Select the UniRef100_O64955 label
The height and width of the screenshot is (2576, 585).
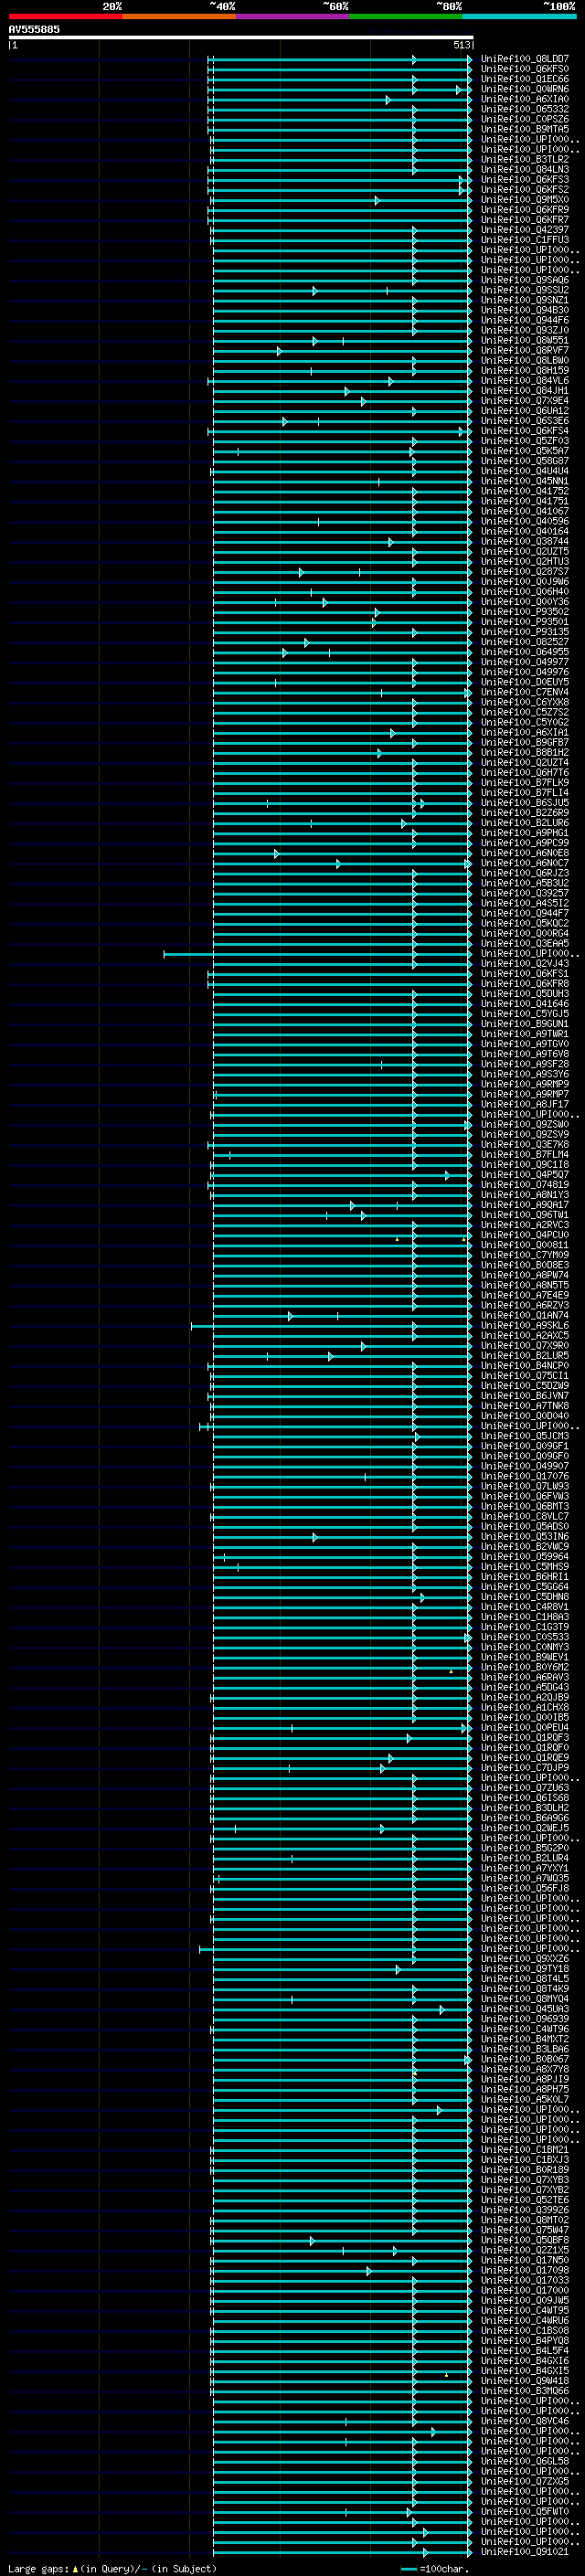(x=525, y=652)
